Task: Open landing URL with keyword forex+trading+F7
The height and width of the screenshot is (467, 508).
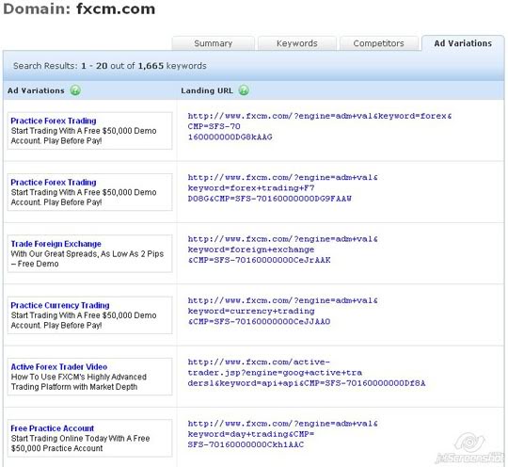Action: [x=282, y=188]
